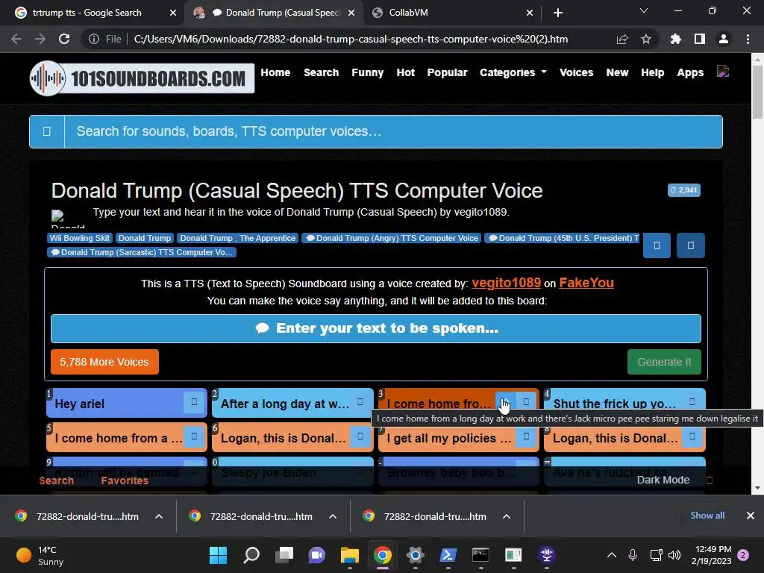
Task: Open taskbar volume icon
Action: point(674,555)
